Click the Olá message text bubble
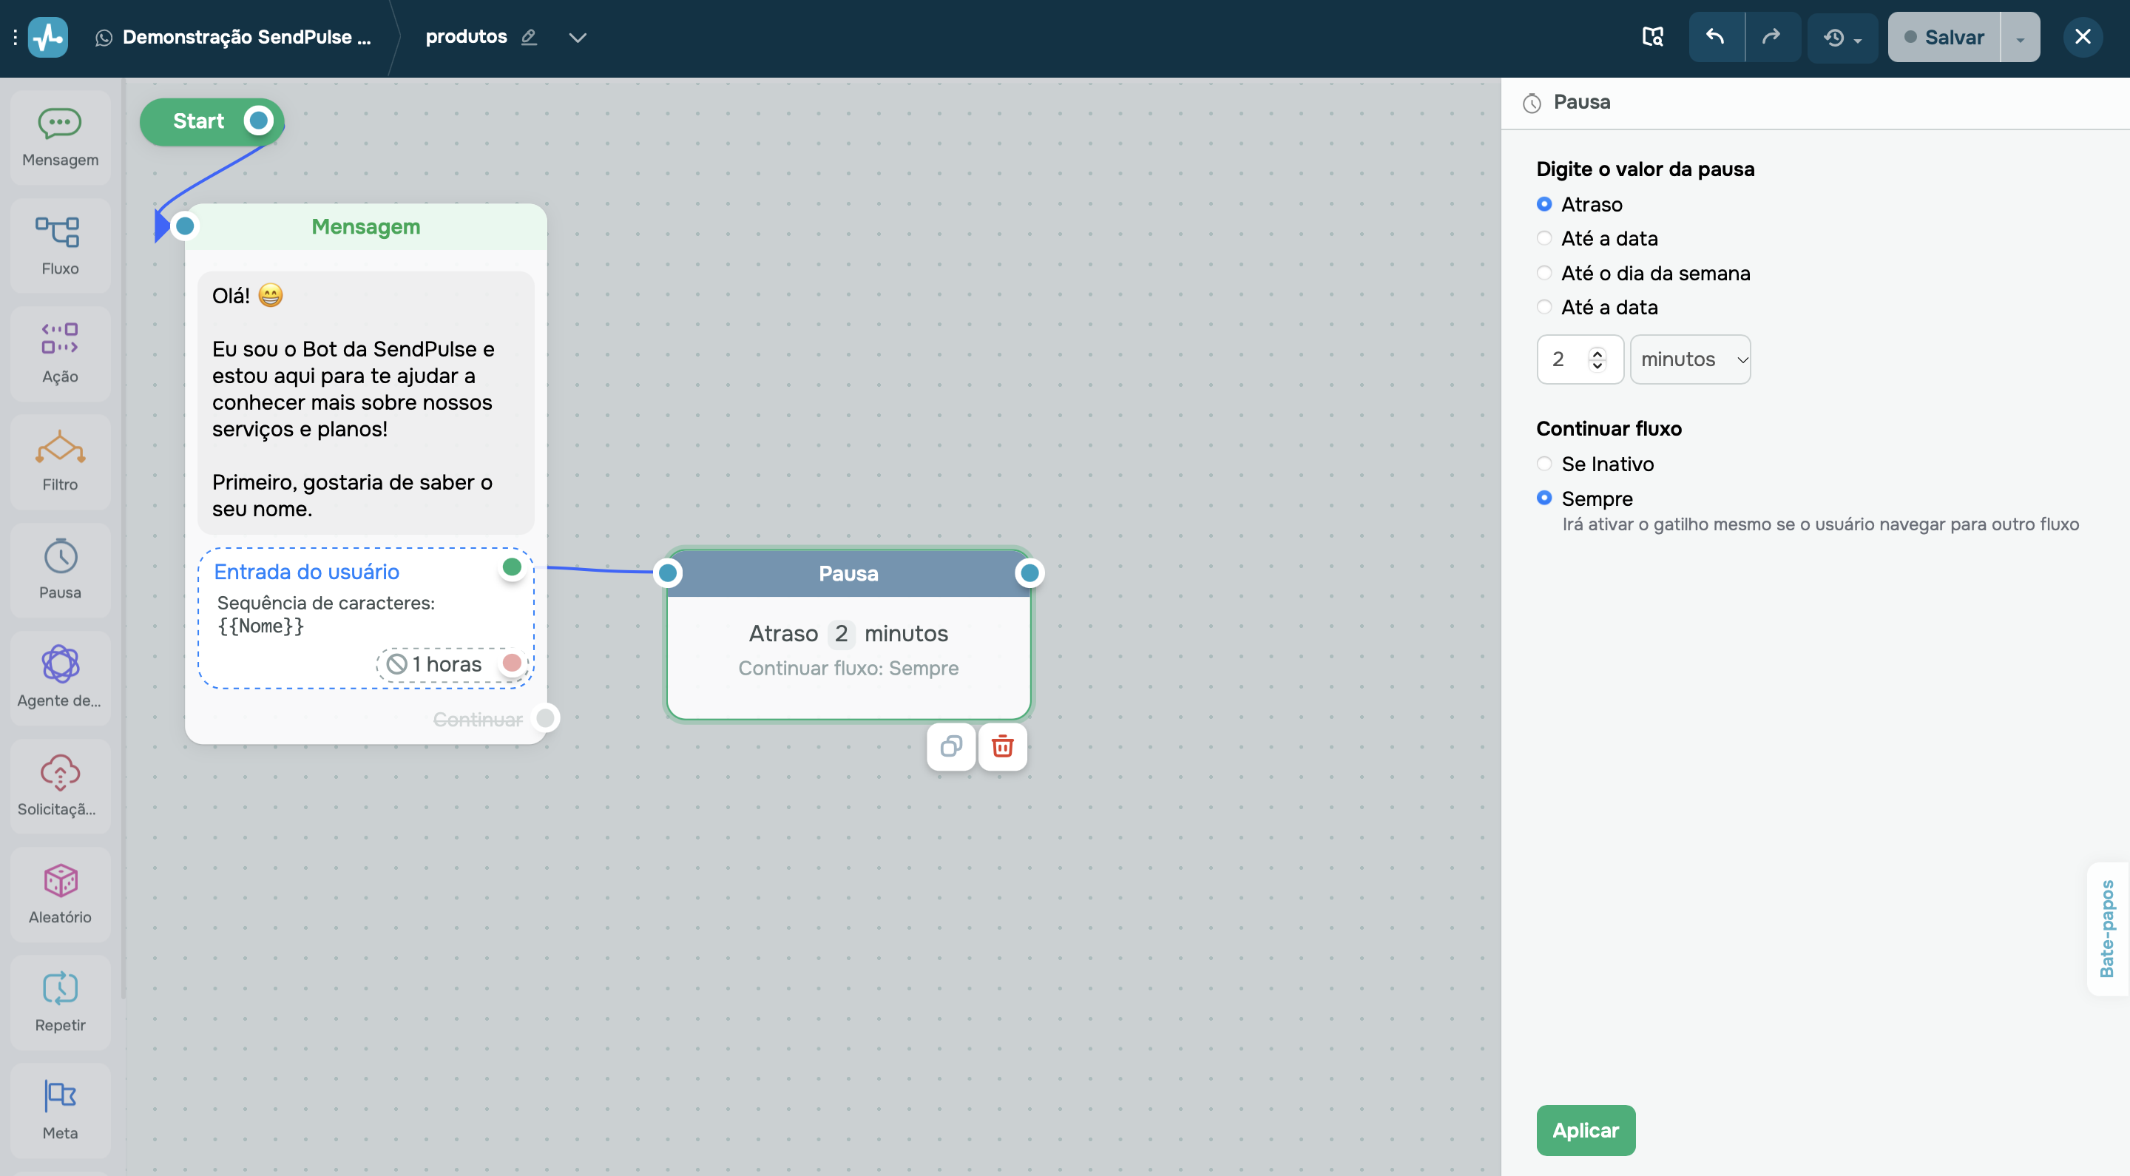The height and width of the screenshot is (1176, 2130). (x=365, y=403)
